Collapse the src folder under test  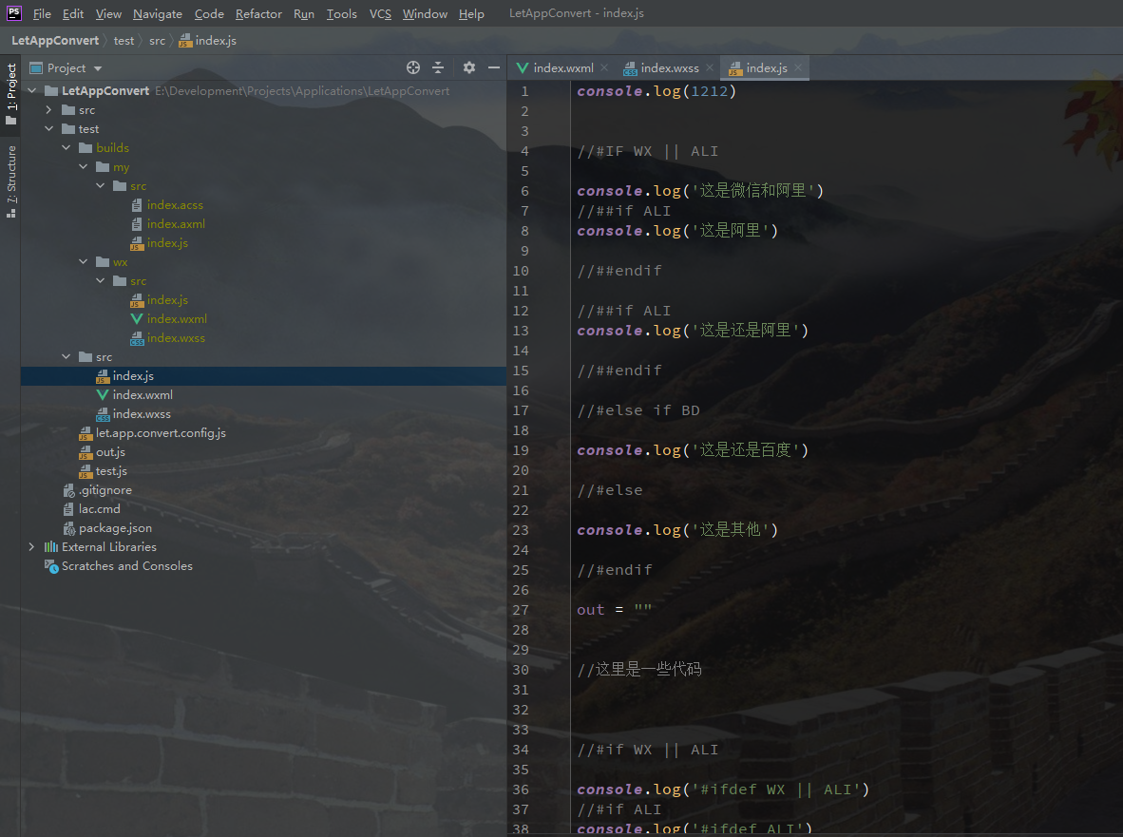pyautogui.click(x=66, y=356)
